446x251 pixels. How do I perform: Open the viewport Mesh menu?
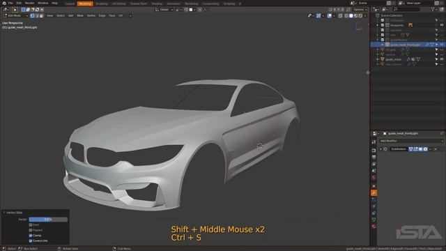tap(80, 15)
